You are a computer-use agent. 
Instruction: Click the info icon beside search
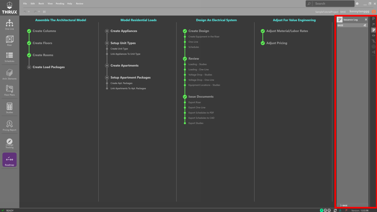(x=357, y=4)
